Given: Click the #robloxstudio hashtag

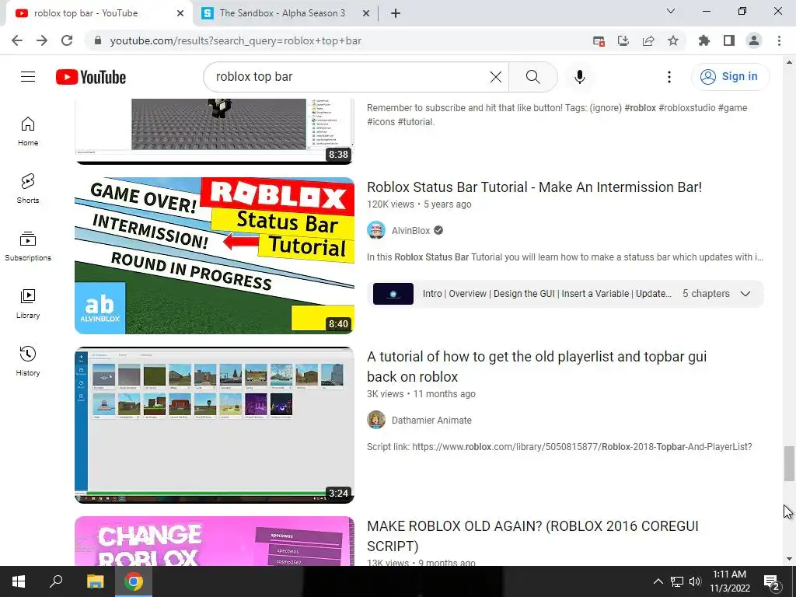Looking at the screenshot, I should [687, 107].
